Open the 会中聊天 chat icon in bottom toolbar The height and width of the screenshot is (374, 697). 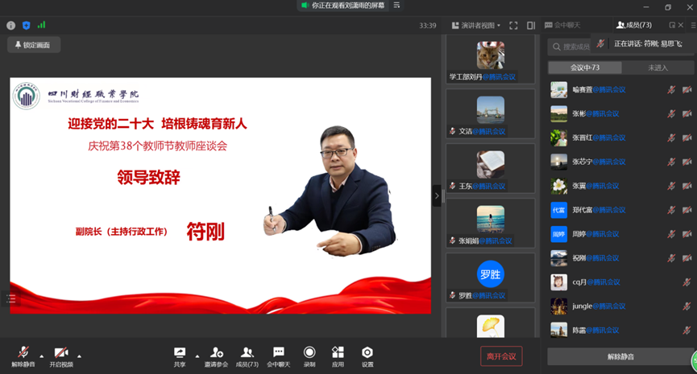pyautogui.click(x=278, y=352)
